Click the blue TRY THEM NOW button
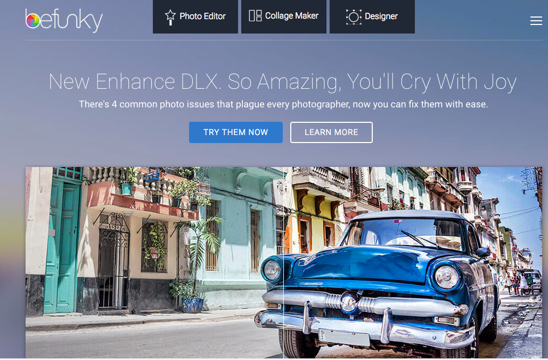Image resolution: width=548 pixels, height=360 pixels. pos(236,132)
